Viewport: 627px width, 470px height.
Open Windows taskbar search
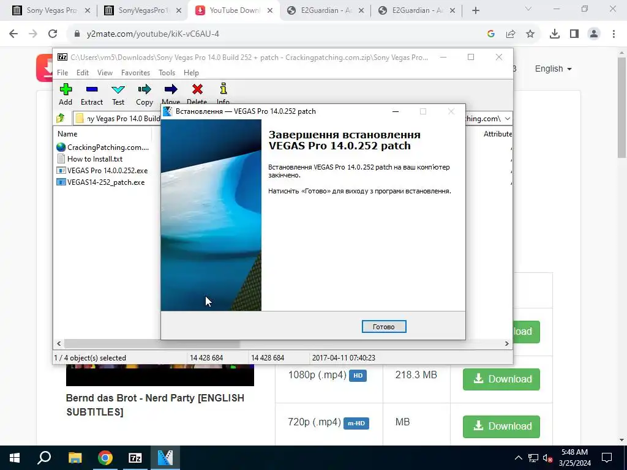click(x=44, y=458)
